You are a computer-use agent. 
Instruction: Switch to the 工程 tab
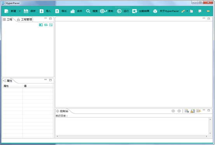[x=8, y=19]
